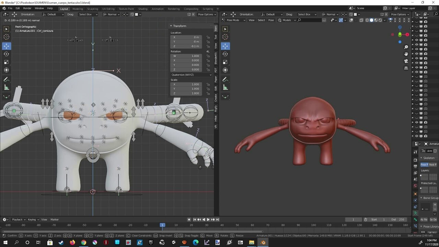Enable Rest Position in the Skeleton panel
The width and height of the screenshot is (439, 247).
[x=432, y=165]
